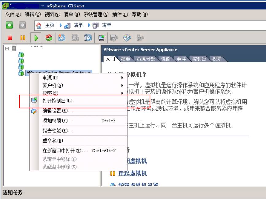Click the 编辑设置 menu item icon
Screen dimensions: 266x199
pos(34,111)
